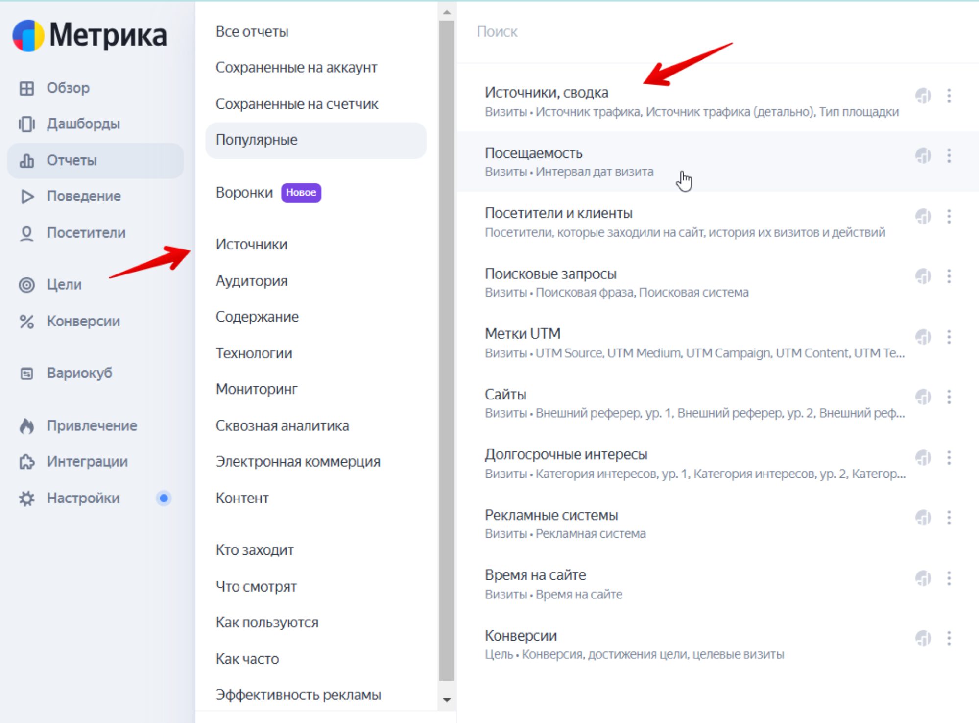The width and height of the screenshot is (979, 723).
Task: Select Все отчеты category
Action: pos(252,32)
